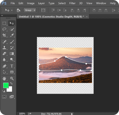Viewport: 119px width, 115px height.
Task: Select the Zoom tool
Action: click(12, 79)
